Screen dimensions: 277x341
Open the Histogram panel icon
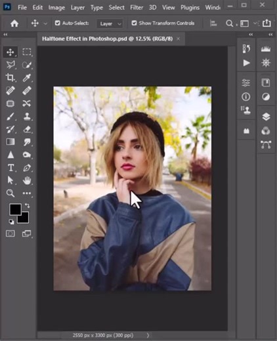click(x=266, y=49)
